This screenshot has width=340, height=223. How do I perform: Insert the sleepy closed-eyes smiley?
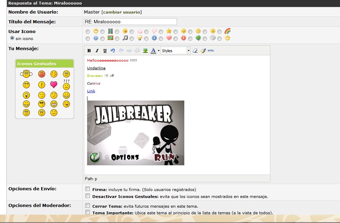[42, 95]
